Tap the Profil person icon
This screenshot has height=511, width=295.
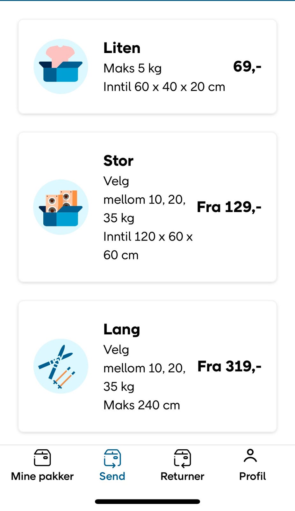[250, 456]
